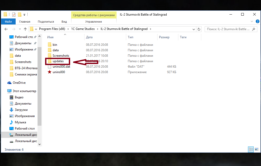Viewport: 261px width, 166px height.
Task: Open the blue Help icon
Action: pyautogui.click(x=257, y=21)
